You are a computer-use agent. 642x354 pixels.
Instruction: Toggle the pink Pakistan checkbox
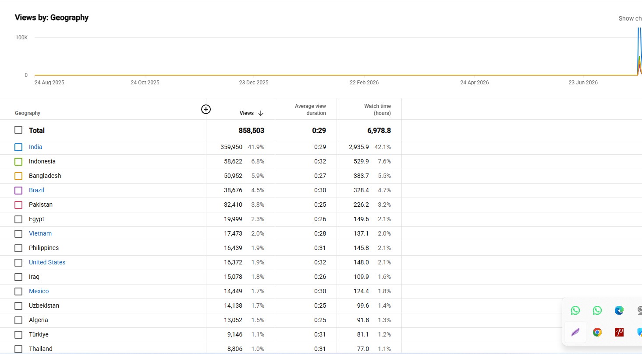(18, 205)
